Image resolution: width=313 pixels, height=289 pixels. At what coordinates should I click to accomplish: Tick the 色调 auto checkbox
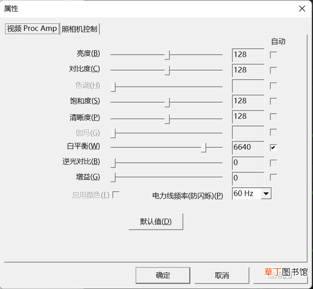(x=273, y=86)
